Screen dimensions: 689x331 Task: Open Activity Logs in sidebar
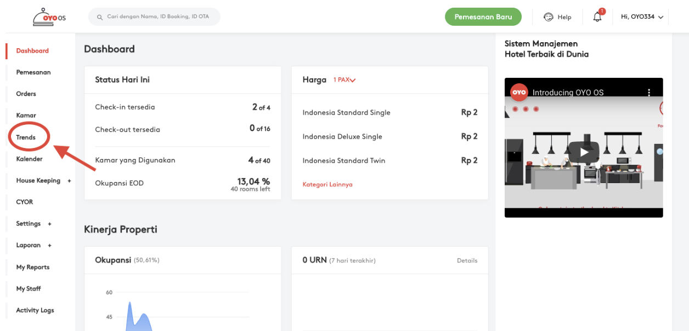35,310
